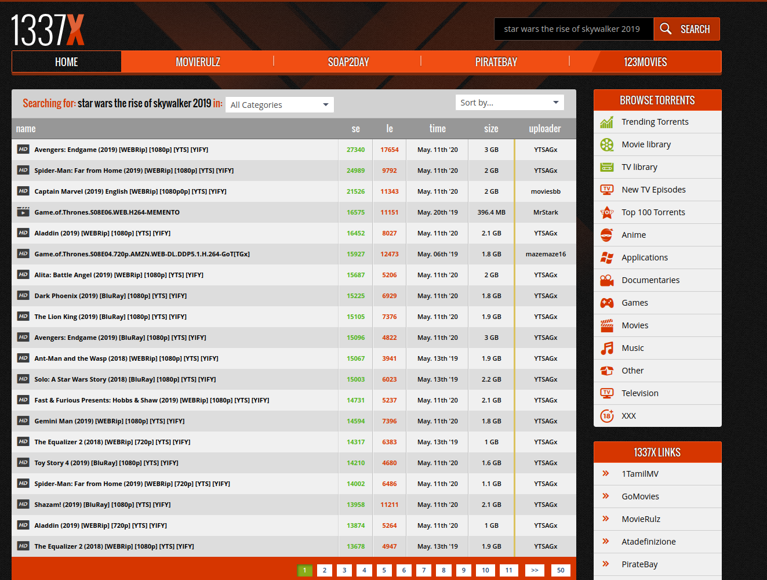Click uploader mazemaze16 link
Image resolution: width=767 pixels, height=580 pixels.
click(x=546, y=254)
